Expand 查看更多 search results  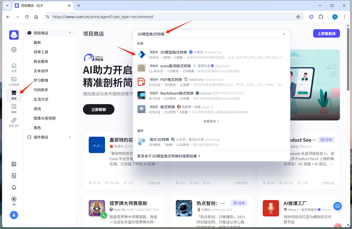pyautogui.click(x=211, y=121)
